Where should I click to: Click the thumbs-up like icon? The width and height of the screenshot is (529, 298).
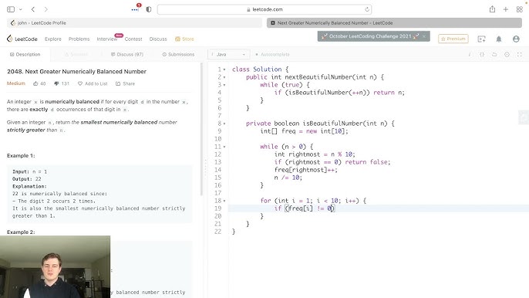pos(35,83)
